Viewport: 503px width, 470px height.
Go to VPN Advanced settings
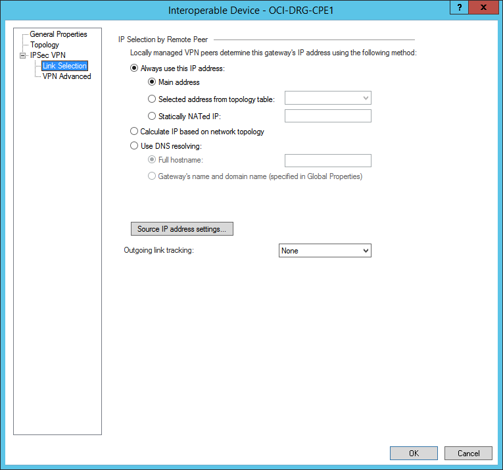click(66, 76)
